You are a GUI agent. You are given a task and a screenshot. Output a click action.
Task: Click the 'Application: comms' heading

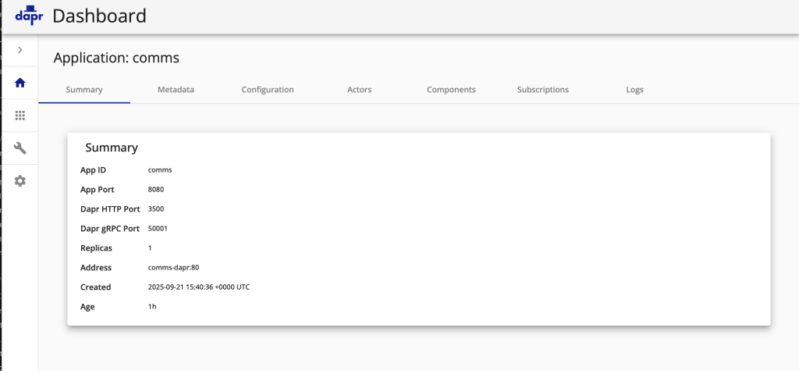[x=117, y=58]
